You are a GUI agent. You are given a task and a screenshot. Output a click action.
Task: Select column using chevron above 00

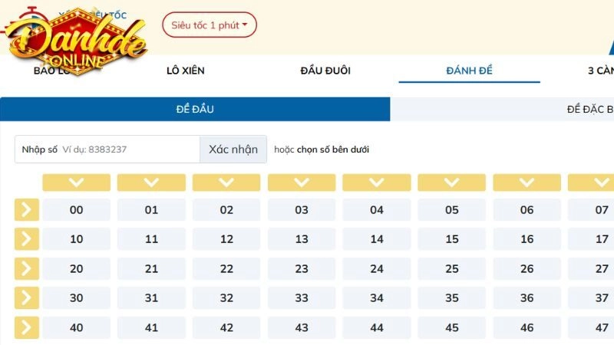pos(76,182)
